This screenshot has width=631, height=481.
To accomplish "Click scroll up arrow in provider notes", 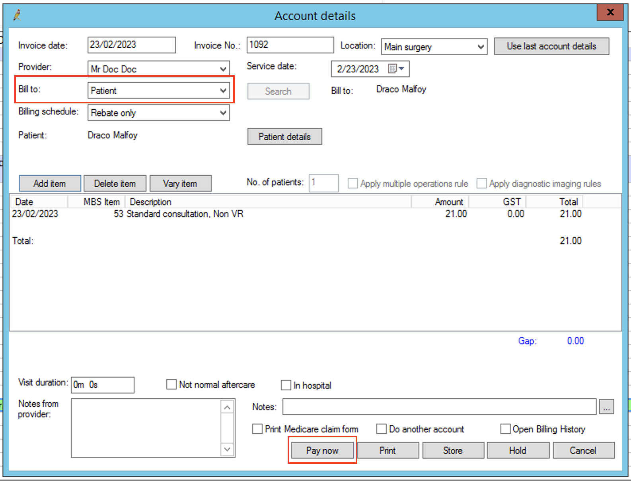I will (x=227, y=407).
